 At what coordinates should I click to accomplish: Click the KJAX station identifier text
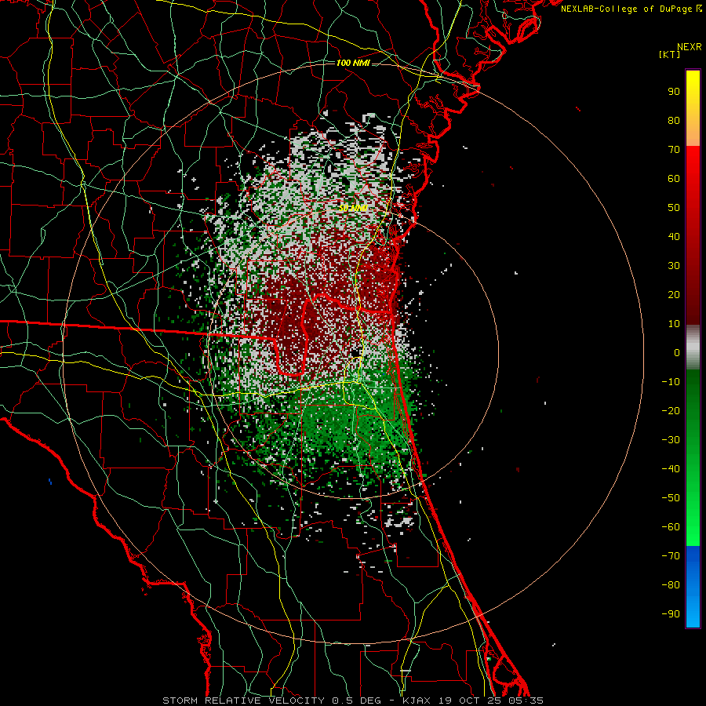417,701
